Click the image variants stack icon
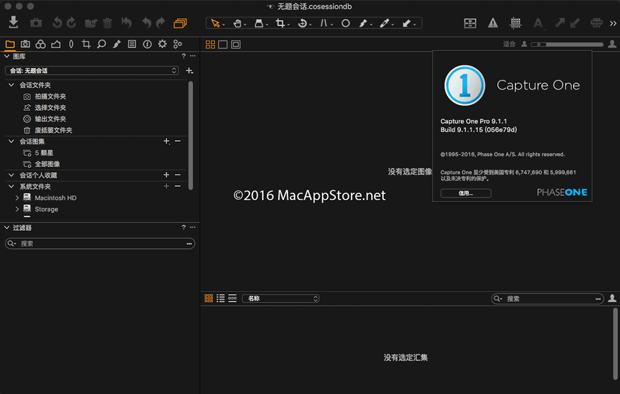 180,23
